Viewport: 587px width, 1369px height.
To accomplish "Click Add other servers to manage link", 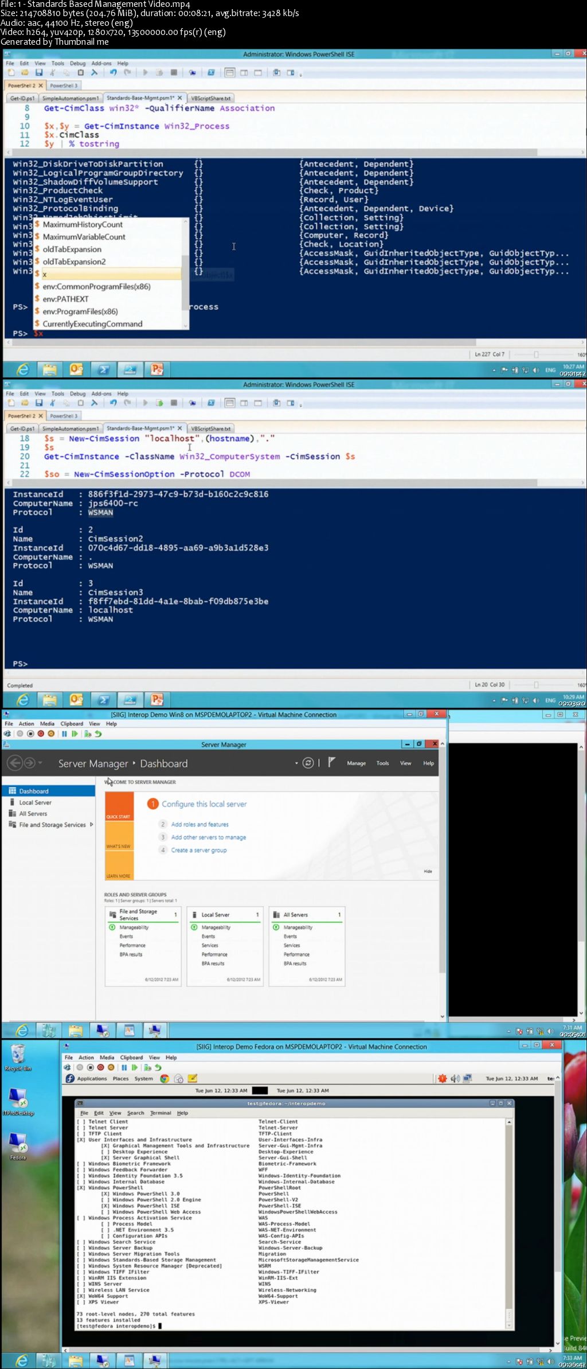I will tap(209, 837).
